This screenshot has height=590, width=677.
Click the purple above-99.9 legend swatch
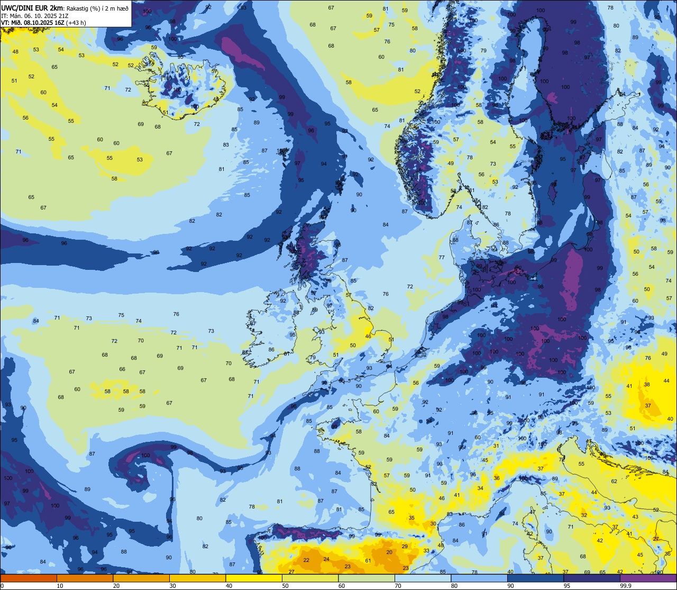click(x=648, y=578)
